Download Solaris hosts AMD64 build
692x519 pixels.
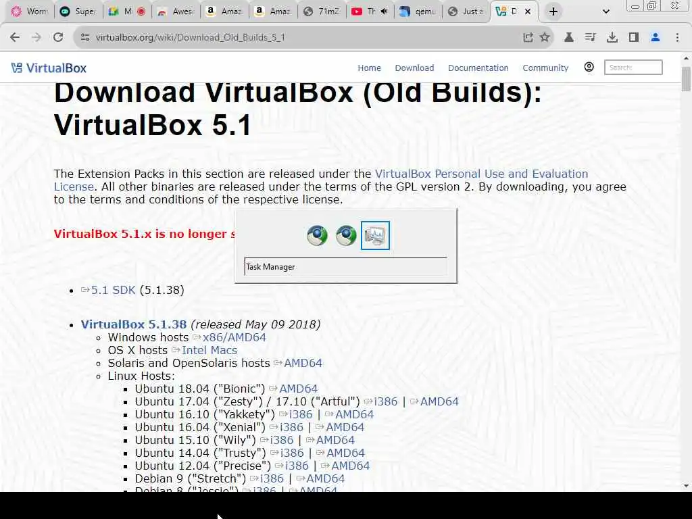298,363
